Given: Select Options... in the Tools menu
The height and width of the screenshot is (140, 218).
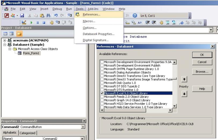Looking at the screenshot, I should pyautogui.click(x=99, y=28).
